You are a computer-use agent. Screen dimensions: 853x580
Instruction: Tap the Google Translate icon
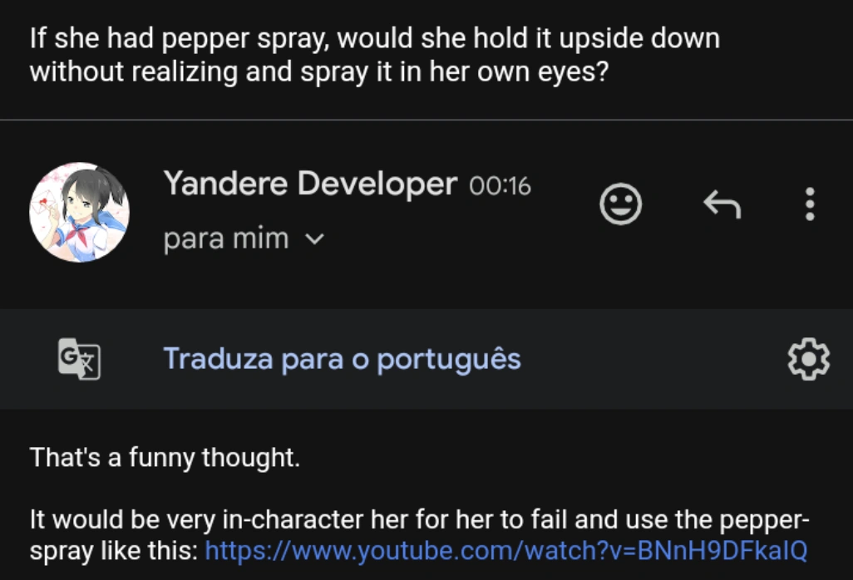pos(79,360)
